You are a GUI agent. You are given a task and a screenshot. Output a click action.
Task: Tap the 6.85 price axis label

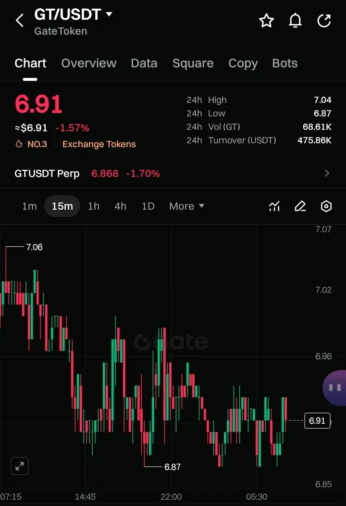[323, 484]
